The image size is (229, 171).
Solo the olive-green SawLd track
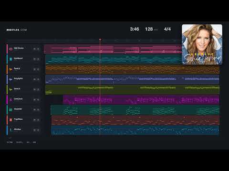coord(38,89)
